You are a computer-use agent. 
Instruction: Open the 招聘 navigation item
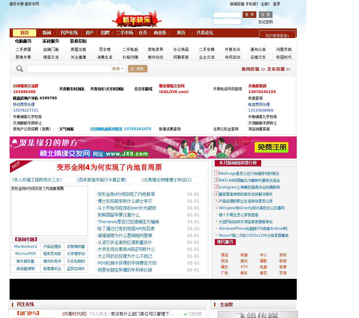tap(105, 33)
